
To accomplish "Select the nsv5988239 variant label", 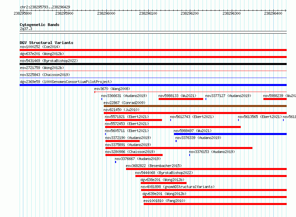I will pyautogui.click(x=280, y=96).
